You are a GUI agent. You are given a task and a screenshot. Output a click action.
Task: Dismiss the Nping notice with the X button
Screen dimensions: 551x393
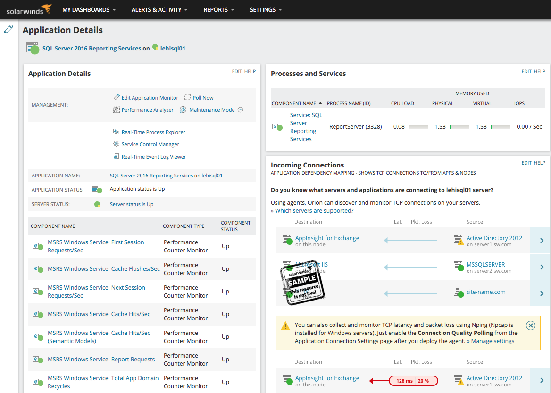(x=531, y=326)
